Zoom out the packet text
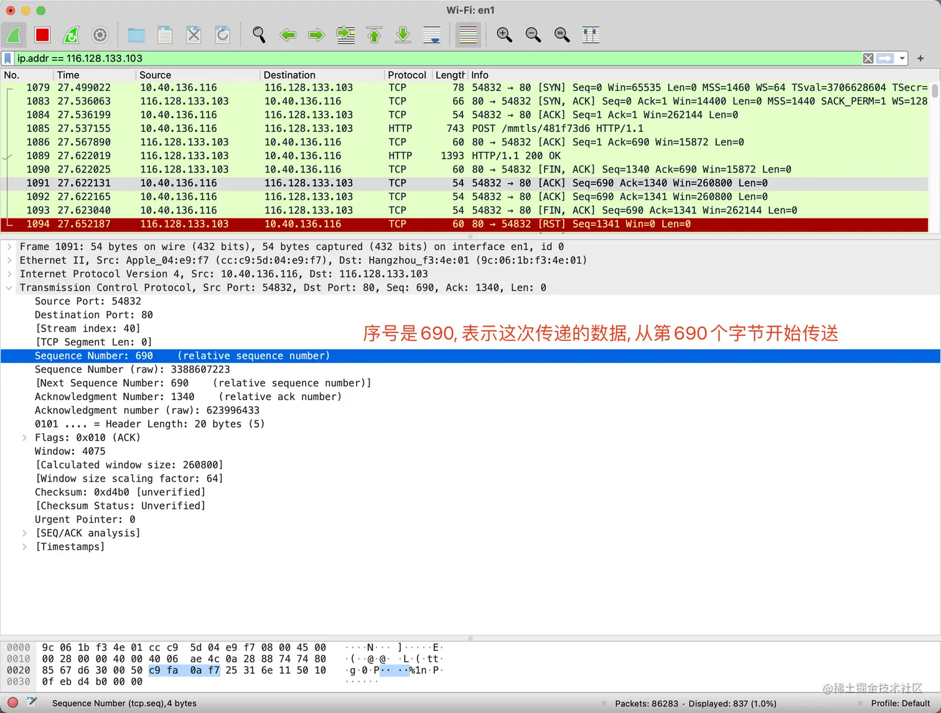941x713 pixels. (x=533, y=35)
